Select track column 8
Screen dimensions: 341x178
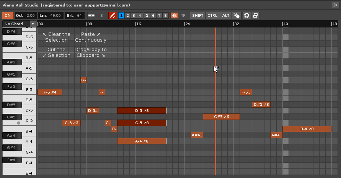(x=165, y=15)
